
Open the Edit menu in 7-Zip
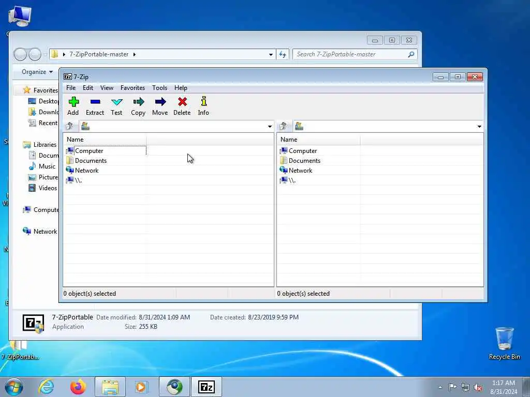[88, 88]
